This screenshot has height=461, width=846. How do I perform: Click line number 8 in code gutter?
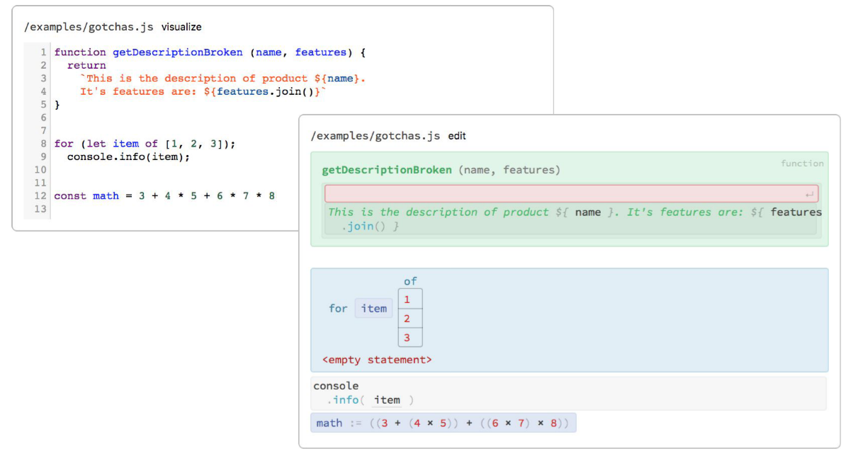[x=43, y=144]
